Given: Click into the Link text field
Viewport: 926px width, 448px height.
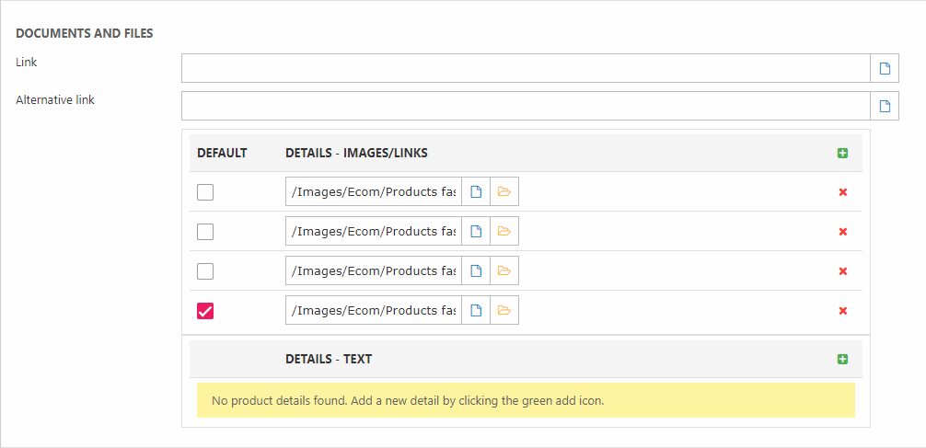Looking at the screenshot, I should coord(525,68).
